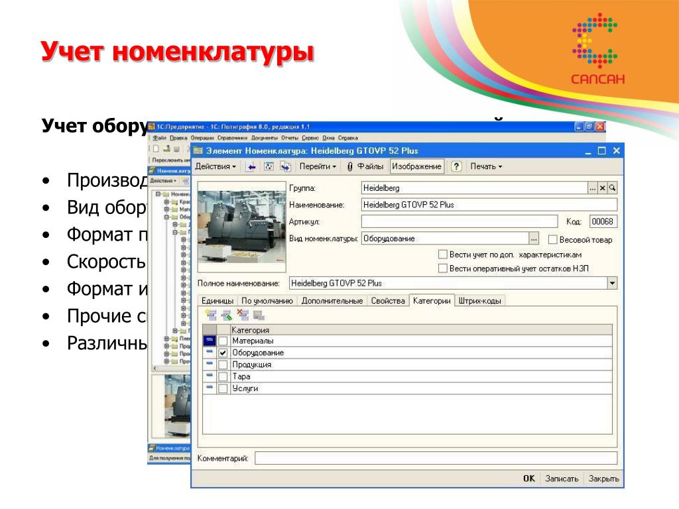
Task: Click row marker icon of Услуги row
Action: point(209,388)
